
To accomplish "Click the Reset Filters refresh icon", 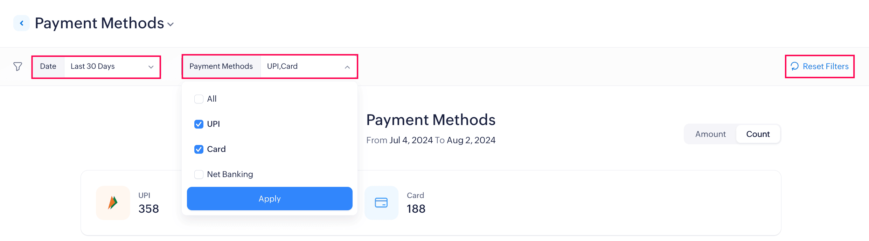I will [x=794, y=66].
